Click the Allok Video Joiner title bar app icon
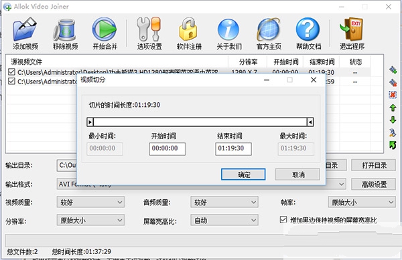402x260 pixels. [x=7, y=7]
